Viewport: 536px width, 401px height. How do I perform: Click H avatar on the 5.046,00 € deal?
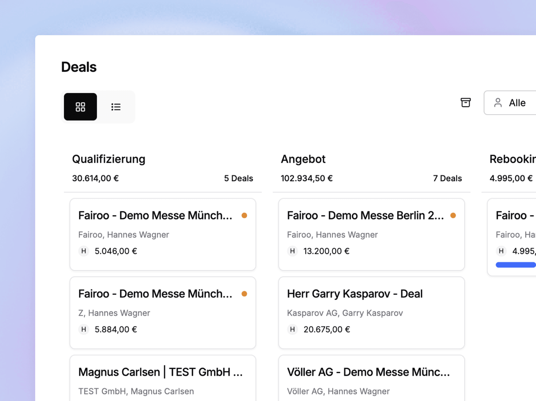[84, 251]
